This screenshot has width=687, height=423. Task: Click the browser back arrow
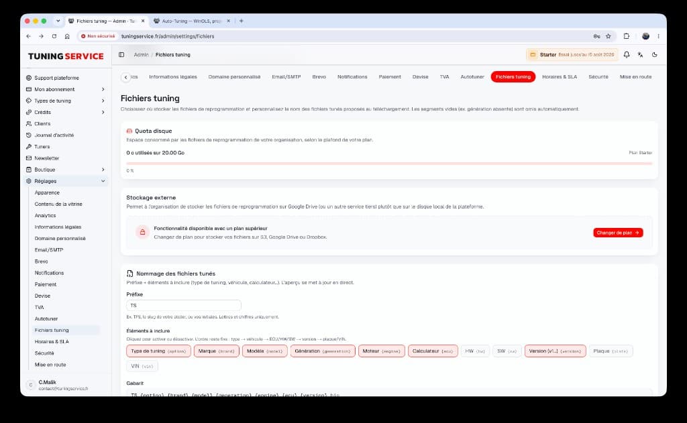click(28, 36)
